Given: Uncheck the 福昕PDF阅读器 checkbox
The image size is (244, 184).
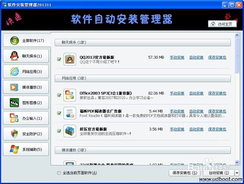Looking at the screenshot, I should pos(59,113).
